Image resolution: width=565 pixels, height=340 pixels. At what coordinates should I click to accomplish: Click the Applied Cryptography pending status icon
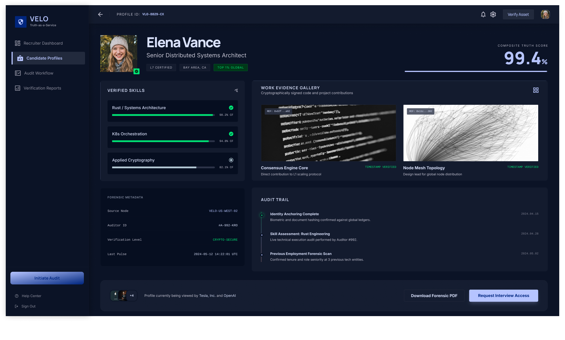231,160
